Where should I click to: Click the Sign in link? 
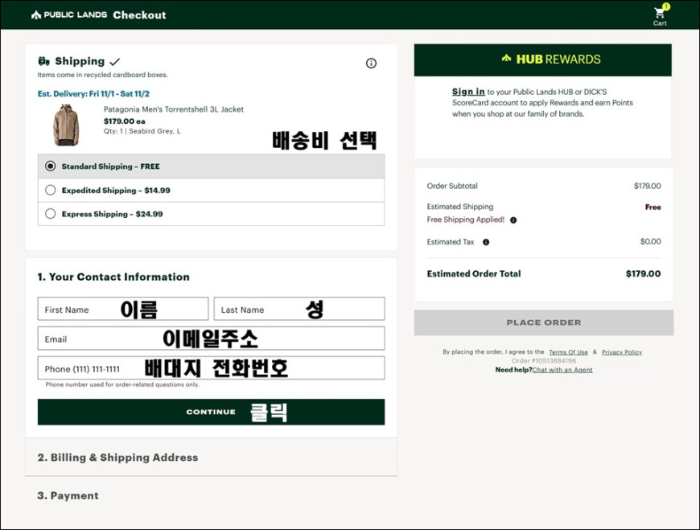468,92
